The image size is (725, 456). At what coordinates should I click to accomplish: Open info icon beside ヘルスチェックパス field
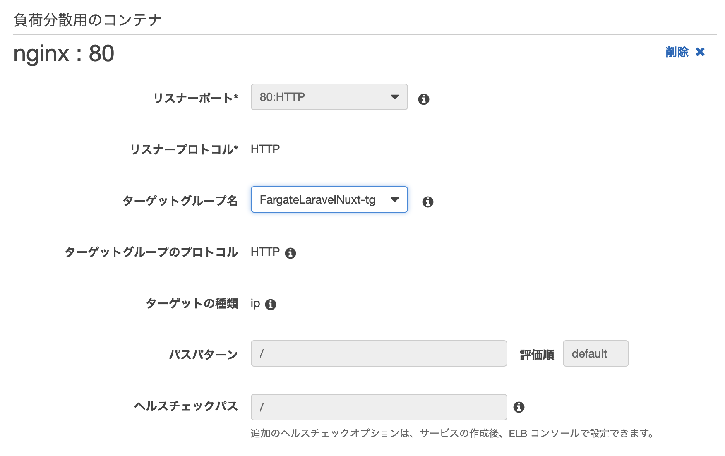(x=519, y=407)
